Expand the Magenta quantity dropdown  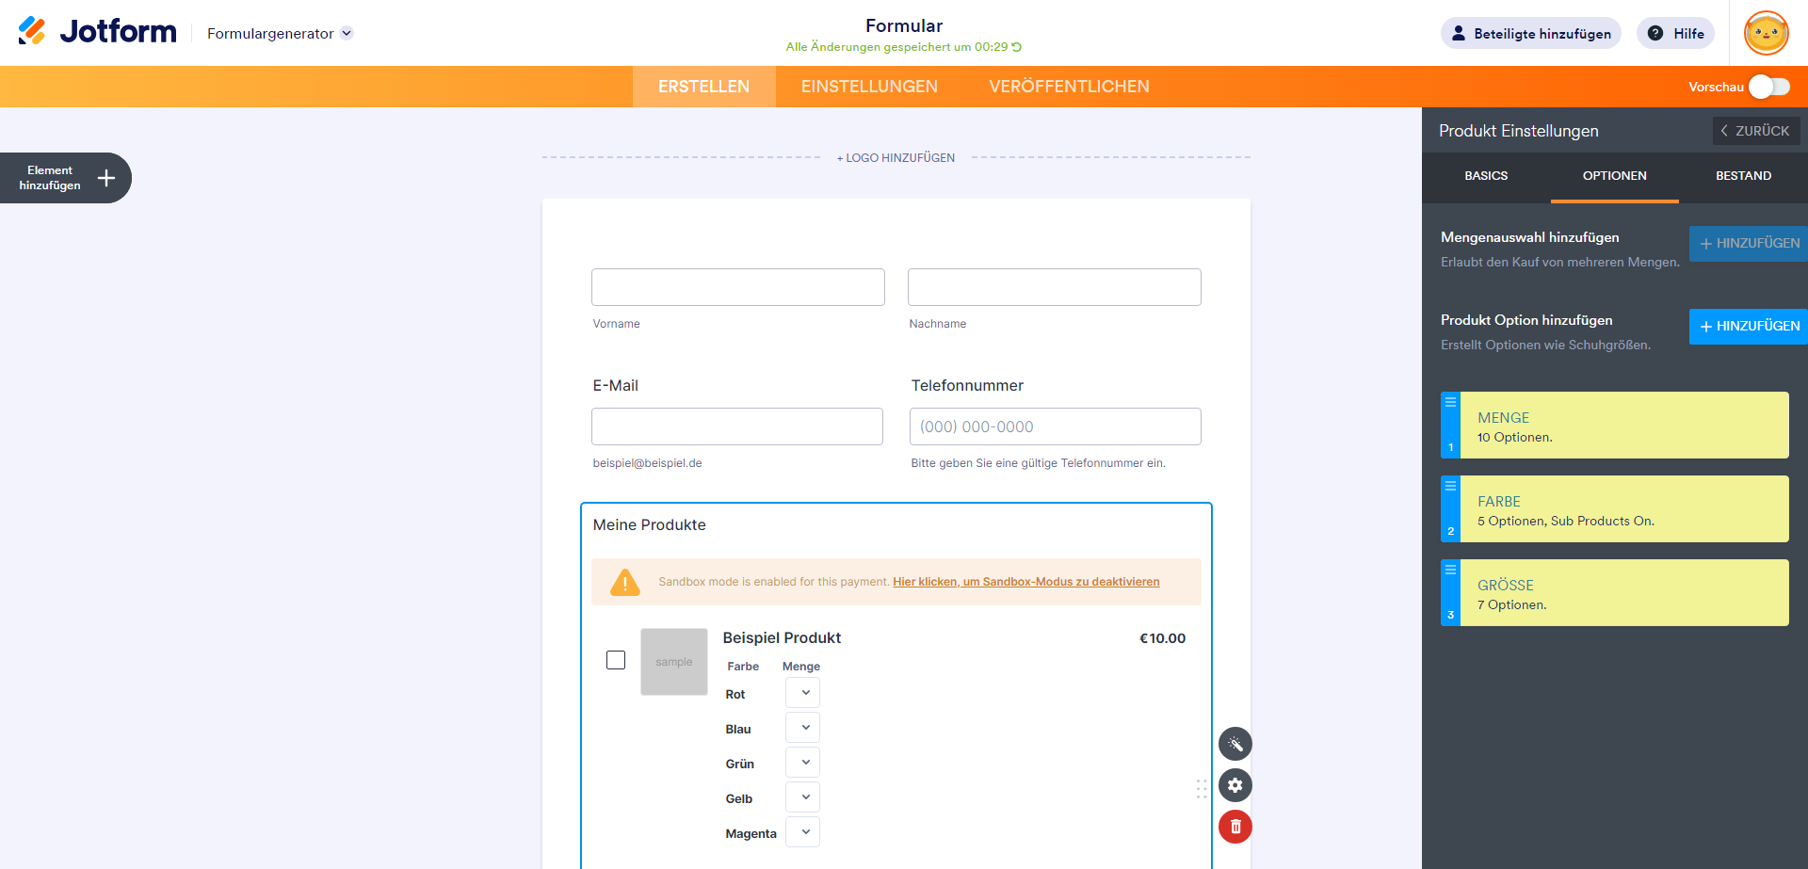coord(803,832)
